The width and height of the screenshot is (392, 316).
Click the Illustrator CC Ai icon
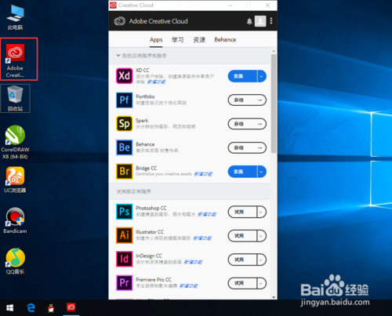[x=125, y=235]
